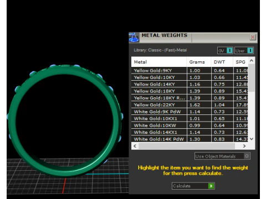Click the vertical scrollbar thumb
This screenshot has height=199, width=266.
252,77
